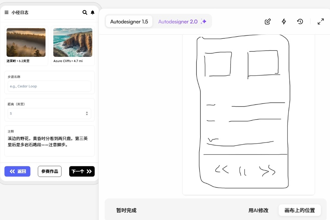
Task: Click the 注释 notes text area
Action: pos(49,141)
